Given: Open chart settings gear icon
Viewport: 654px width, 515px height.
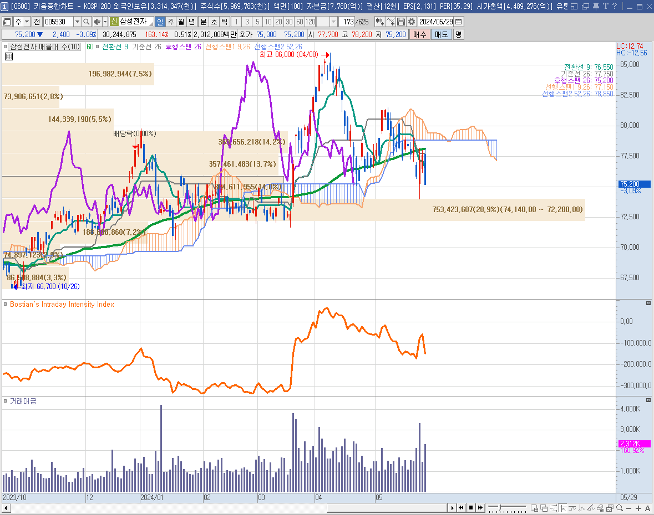Looking at the screenshot, I should click(x=412, y=22).
